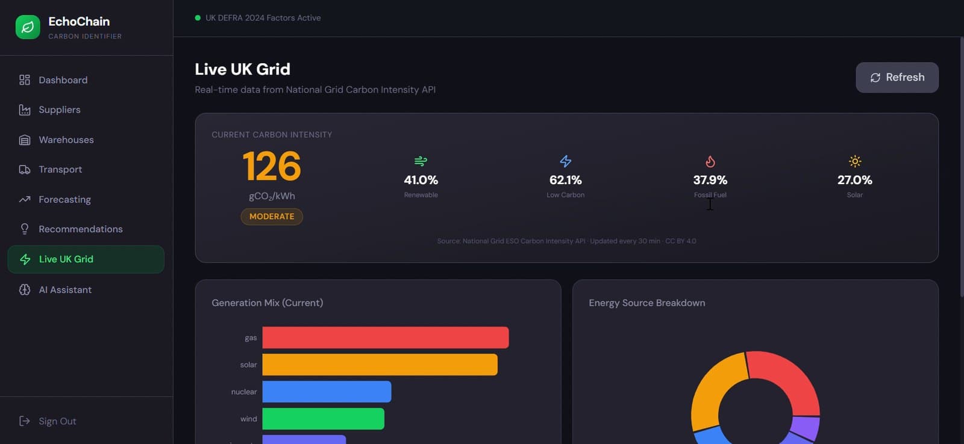This screenshot has width=964, height=444.
Task: Click the 'Live UK Grid' page heading
Action: 242,69
